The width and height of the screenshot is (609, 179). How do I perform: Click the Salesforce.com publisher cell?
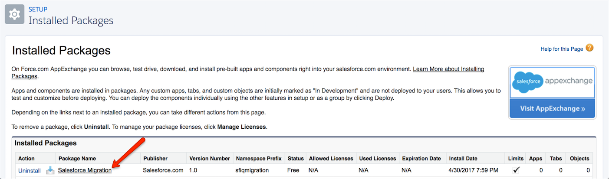point(163,170)
